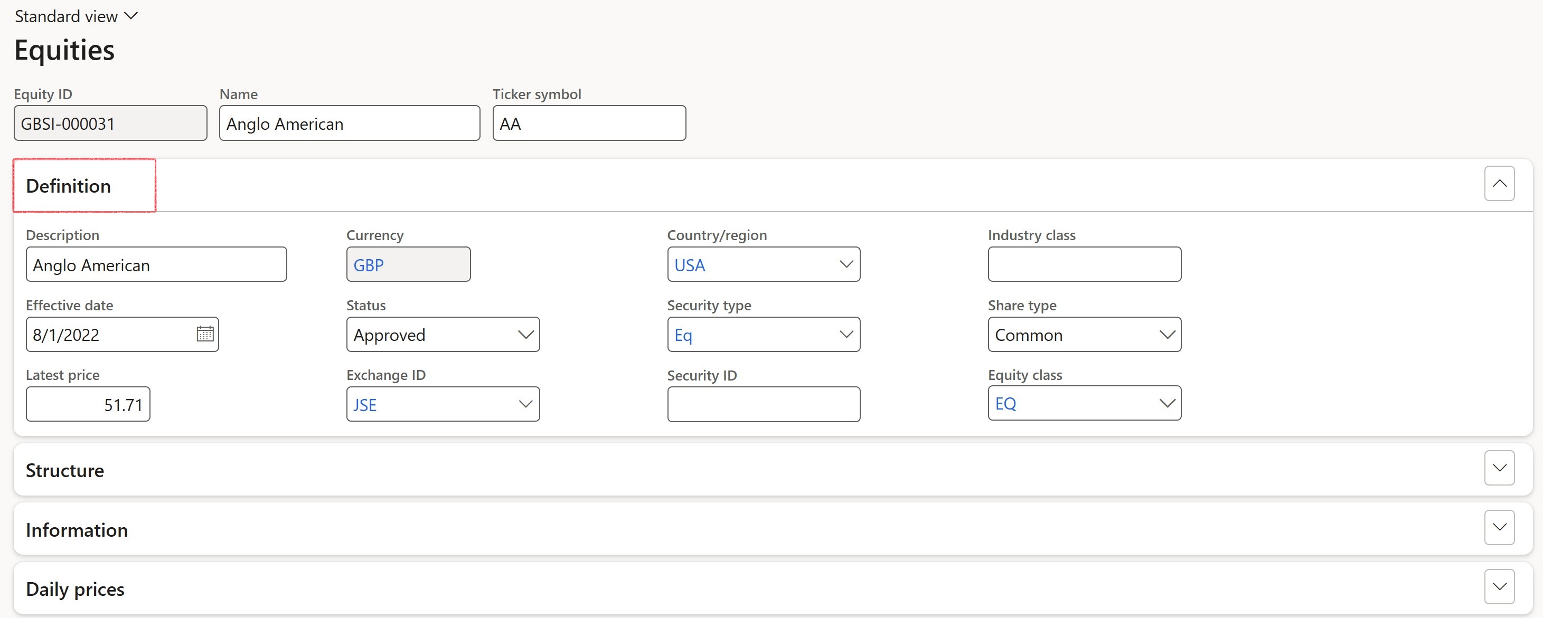Click the Ticker symbol field

(589, 123)
